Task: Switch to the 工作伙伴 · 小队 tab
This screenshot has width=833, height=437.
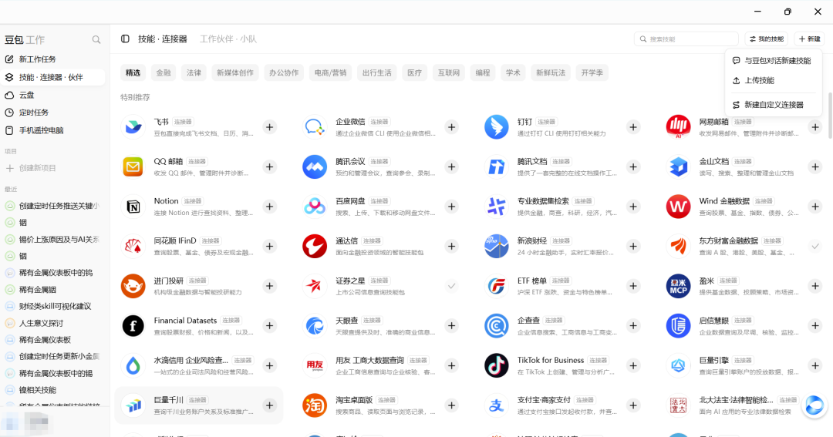Action: point(228,39)
